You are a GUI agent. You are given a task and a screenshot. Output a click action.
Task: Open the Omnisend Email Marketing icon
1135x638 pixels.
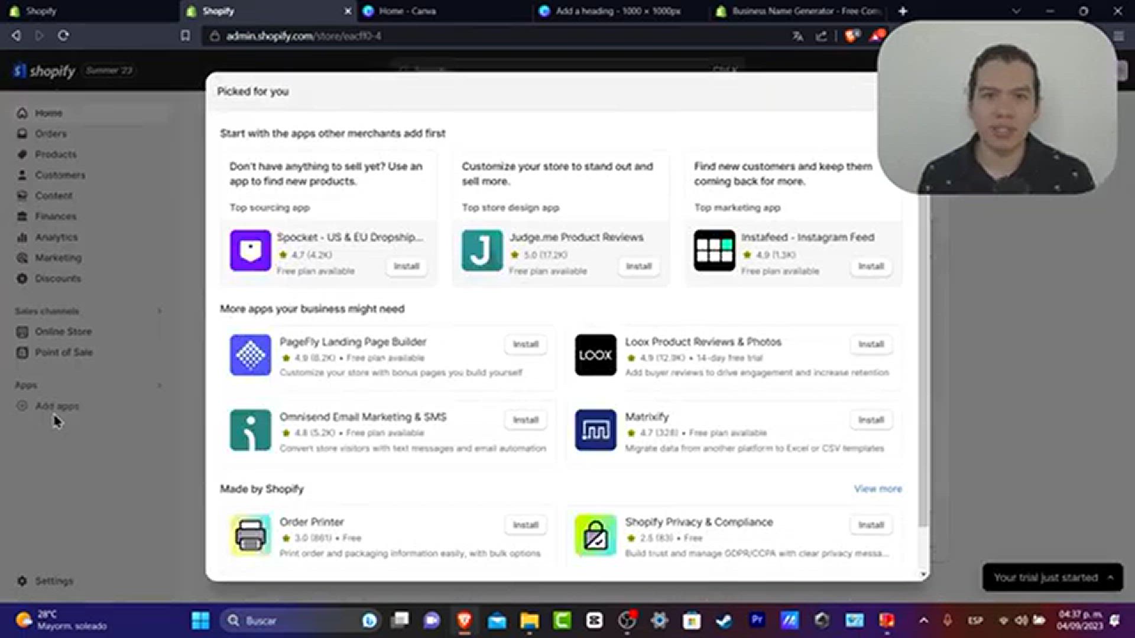click(x=250, y=430)
